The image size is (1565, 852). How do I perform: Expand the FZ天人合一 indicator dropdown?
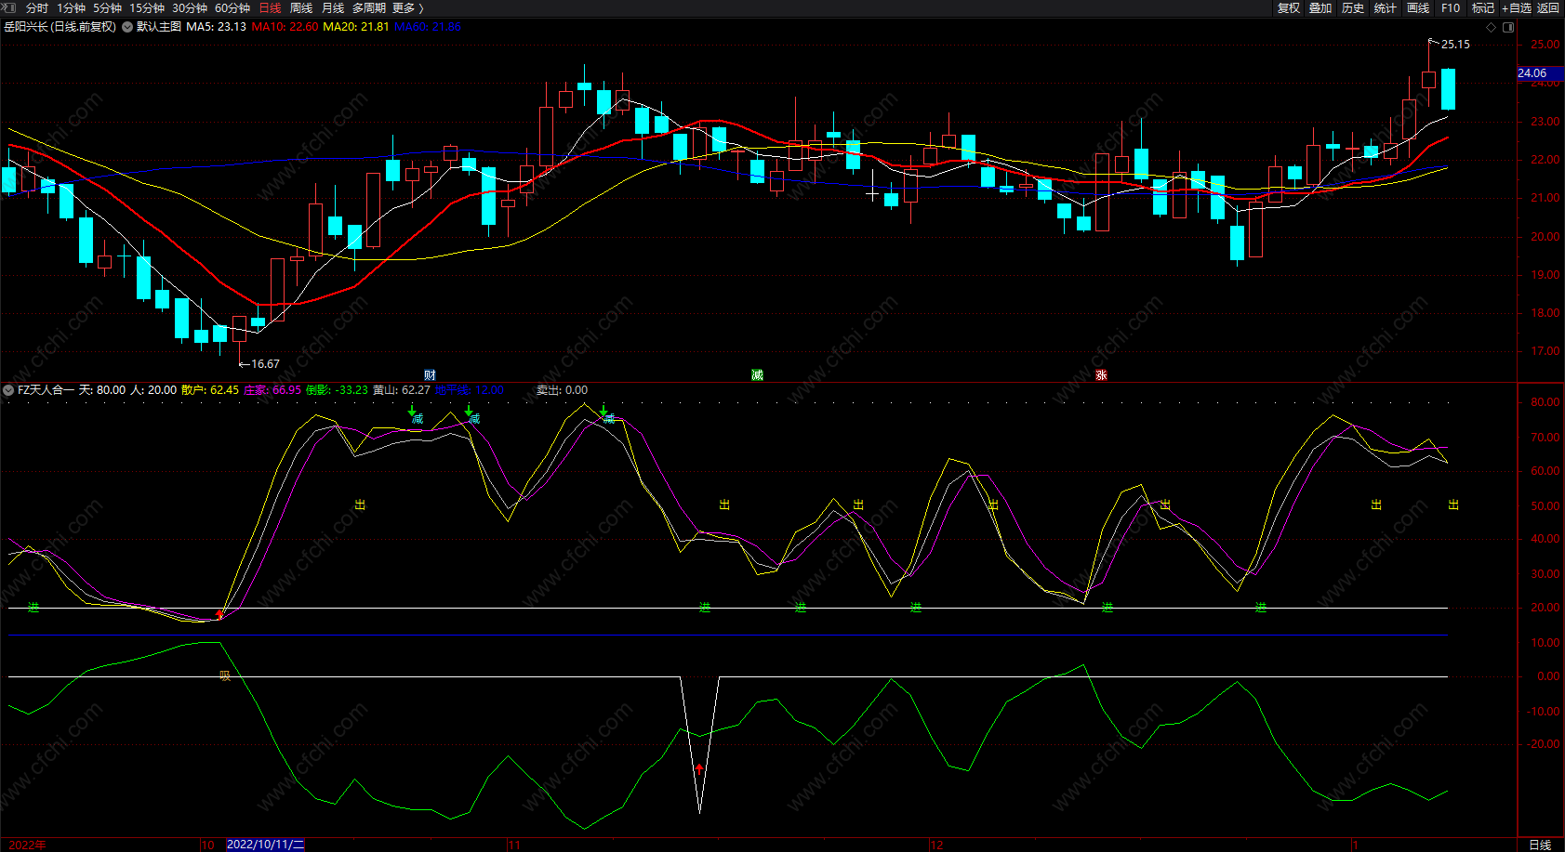click(8, 390)
